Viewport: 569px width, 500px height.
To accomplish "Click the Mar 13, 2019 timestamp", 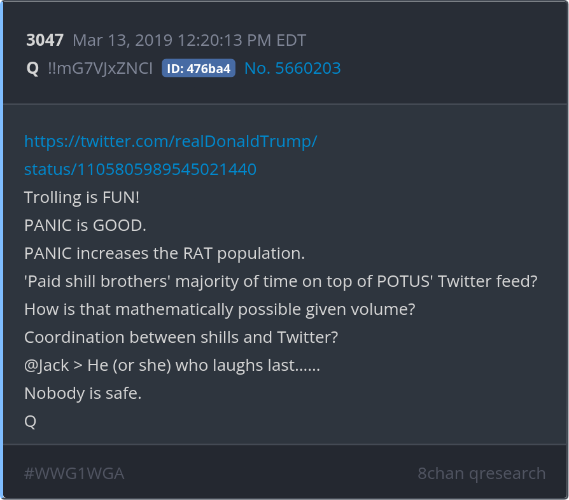I will coord(189,41).
